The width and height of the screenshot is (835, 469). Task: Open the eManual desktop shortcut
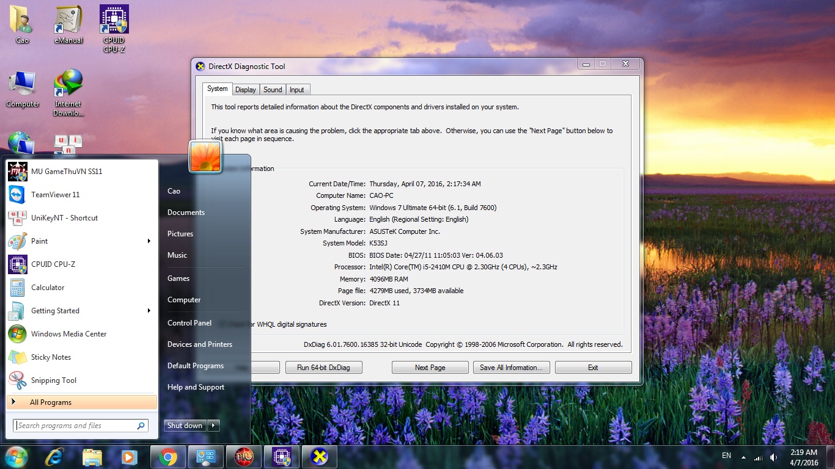coord(68,26)
